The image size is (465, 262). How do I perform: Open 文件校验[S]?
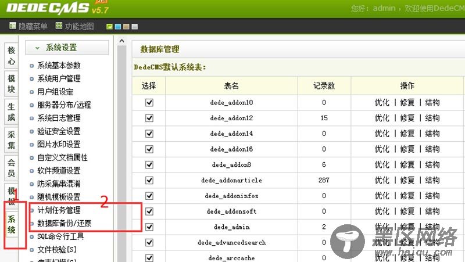pos(57,250)
